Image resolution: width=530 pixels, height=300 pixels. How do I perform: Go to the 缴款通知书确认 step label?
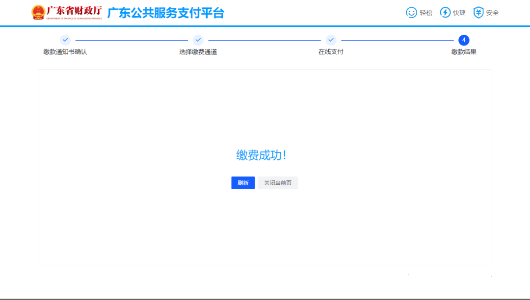coord(65,52)
